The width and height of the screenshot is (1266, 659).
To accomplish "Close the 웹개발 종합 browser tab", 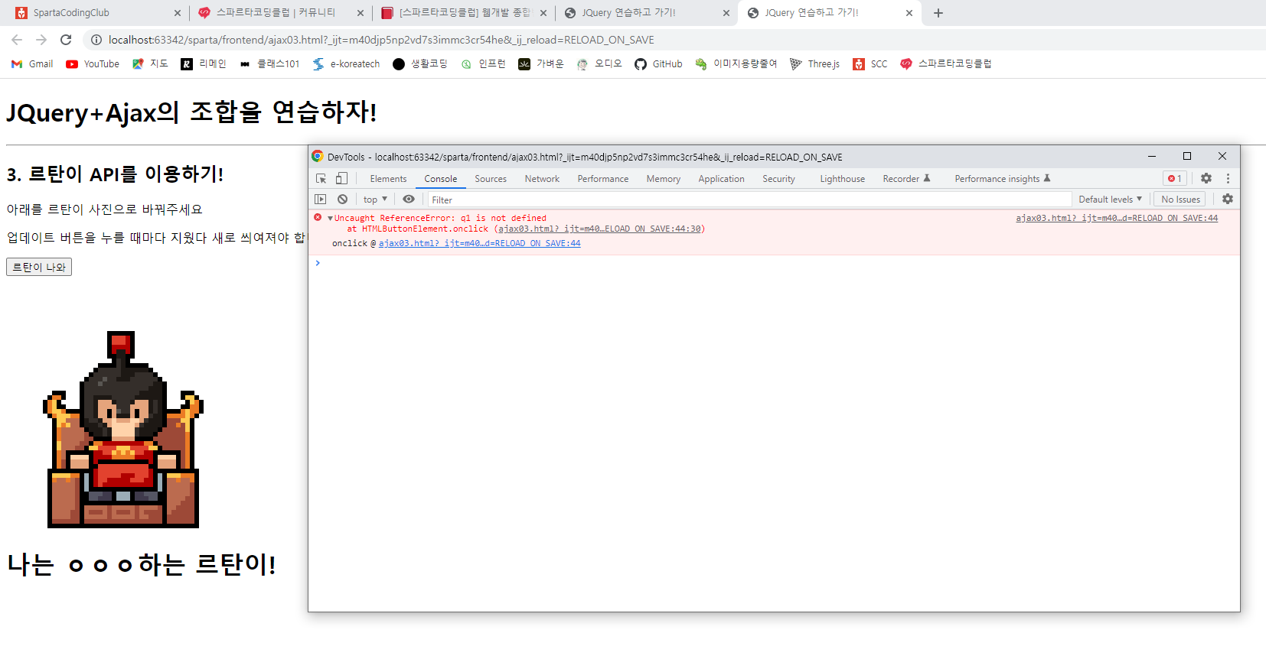I will click(543, 13).
